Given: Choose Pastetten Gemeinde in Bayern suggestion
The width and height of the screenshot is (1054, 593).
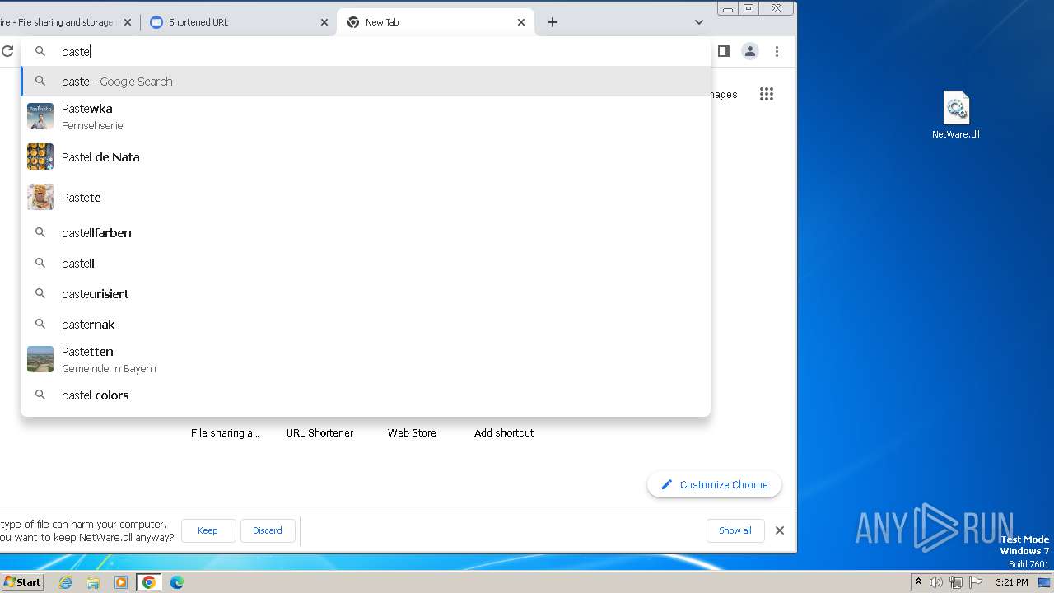Looking at the screenshot, I should 366,359.
